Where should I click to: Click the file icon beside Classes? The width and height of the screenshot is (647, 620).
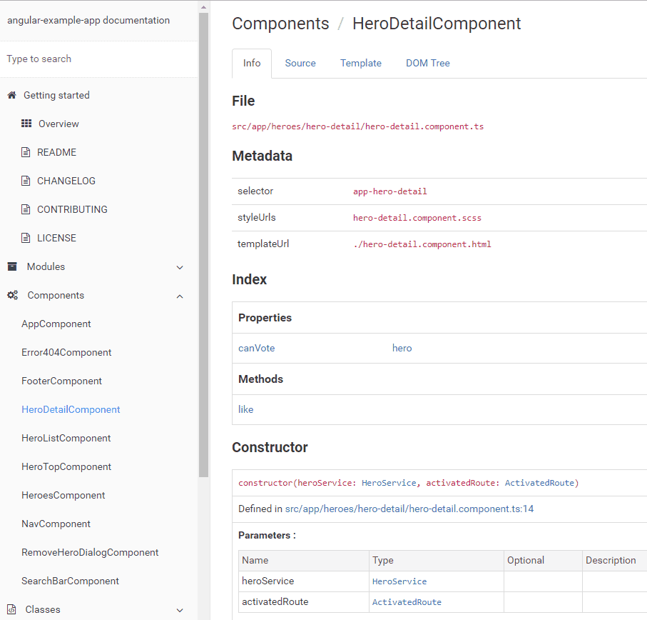11,609
